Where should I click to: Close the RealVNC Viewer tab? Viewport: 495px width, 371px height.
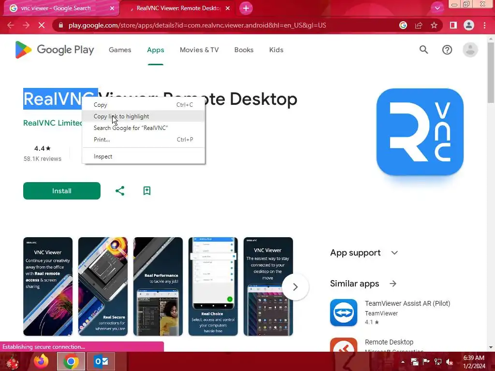pos(228,8)
